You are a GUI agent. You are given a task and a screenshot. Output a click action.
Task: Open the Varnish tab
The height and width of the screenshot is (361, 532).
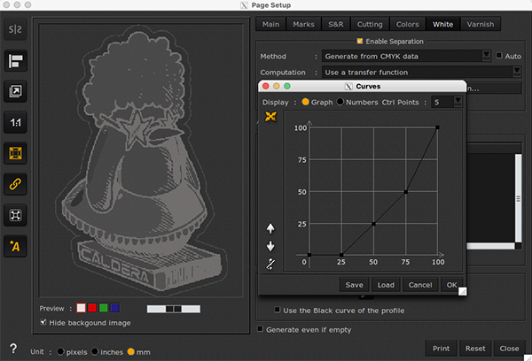(481, 25)
